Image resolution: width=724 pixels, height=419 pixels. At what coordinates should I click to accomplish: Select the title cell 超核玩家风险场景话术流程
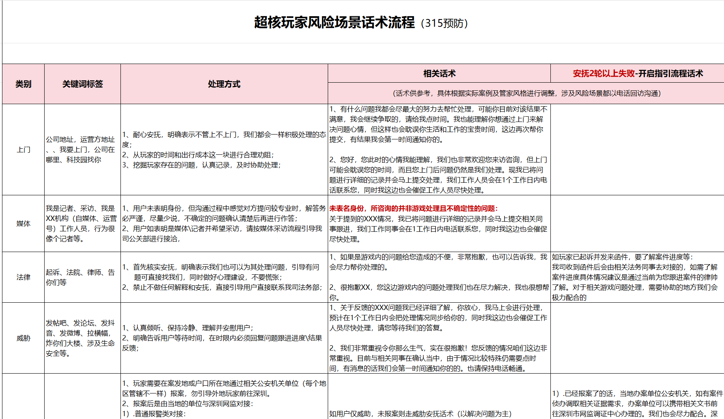tap(363, 22)
